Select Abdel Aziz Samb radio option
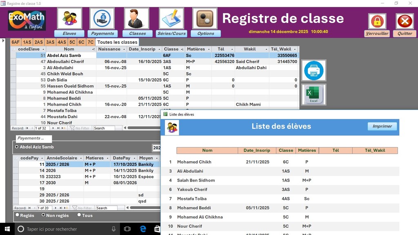The image size is (418, 235). click(x=17, y=147)
